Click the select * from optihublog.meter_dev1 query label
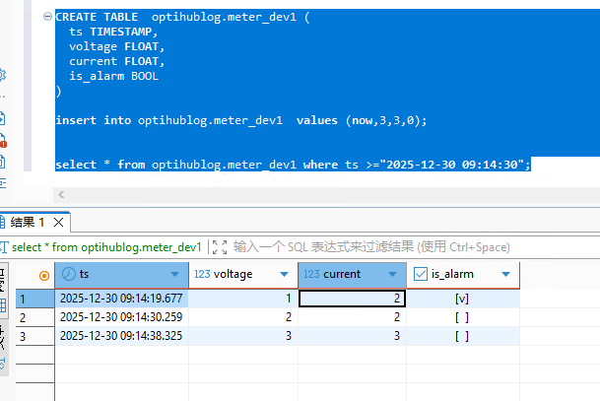Screen dimensions: 600x401 tap(106, 246)
